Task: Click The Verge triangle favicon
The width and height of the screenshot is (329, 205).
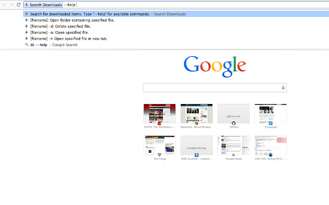Action: coord(159,155)
